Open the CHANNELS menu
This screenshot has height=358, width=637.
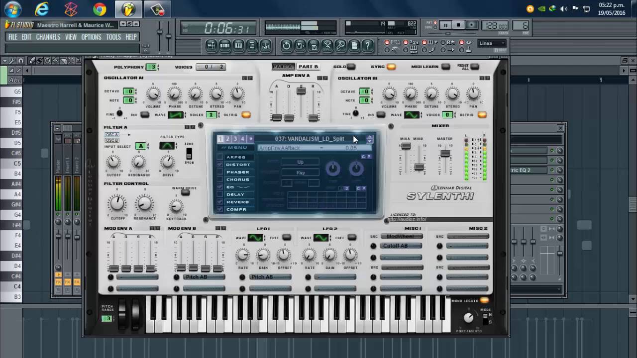pos(48,37)
